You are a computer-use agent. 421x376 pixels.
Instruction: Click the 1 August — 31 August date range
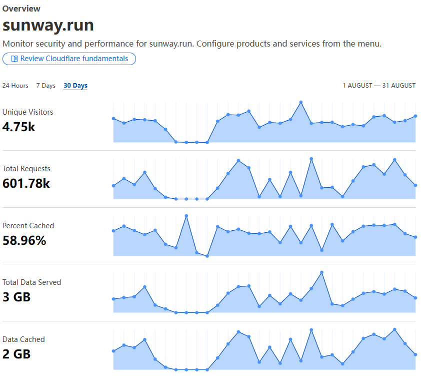(x=379, y=86)
